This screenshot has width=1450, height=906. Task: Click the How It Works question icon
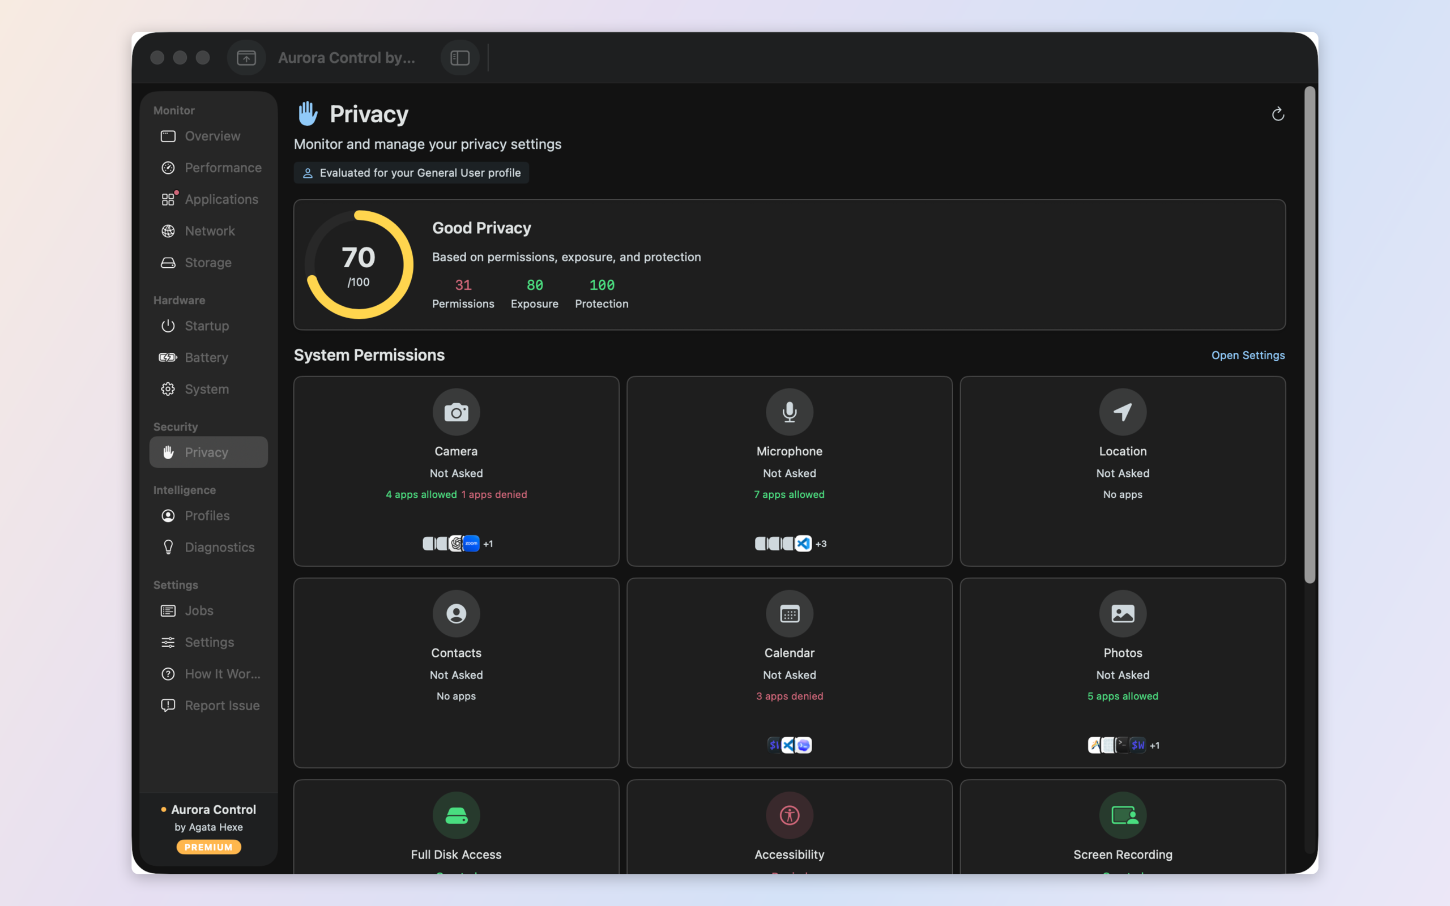pyautogui.click(x=168, y=674)
